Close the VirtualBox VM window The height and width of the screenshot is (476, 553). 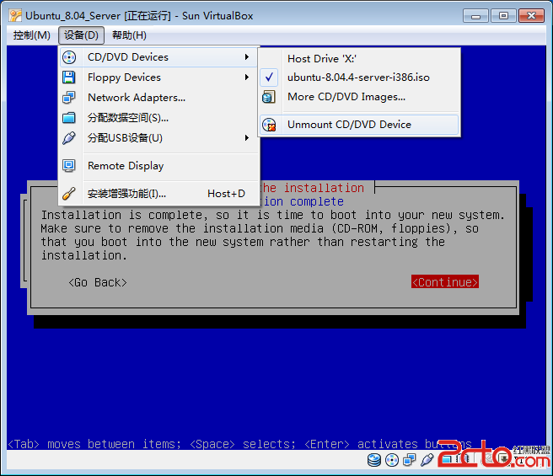pos(531,16)
